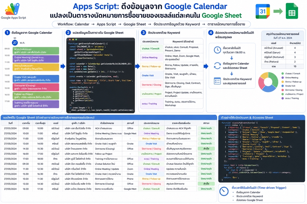This screenshot has height=204, width=307.
Task: Click the clock icon in Time-driven Trigger box
Action: [x=224, y=192]
